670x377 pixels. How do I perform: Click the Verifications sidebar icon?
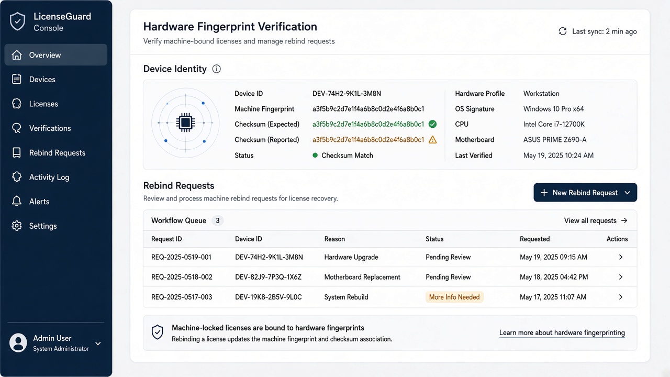coord(17,128)
